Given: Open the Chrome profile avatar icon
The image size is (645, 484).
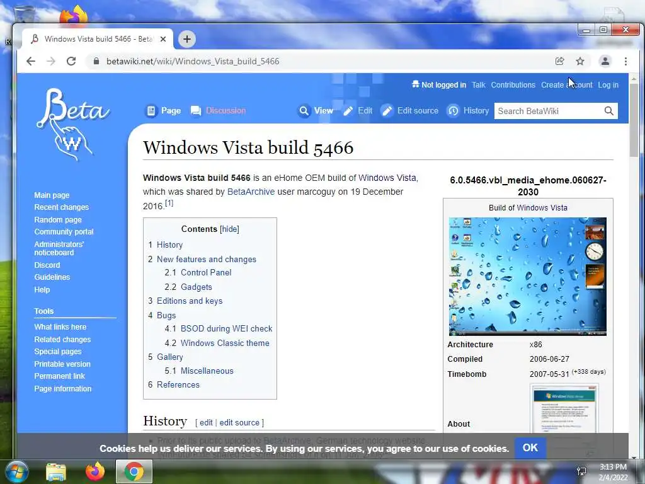Looking at the screenshot, I should tap(605, 61).
